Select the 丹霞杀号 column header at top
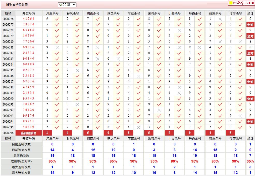This screenshot has height=176, width=255. click(x=195, y=13)
